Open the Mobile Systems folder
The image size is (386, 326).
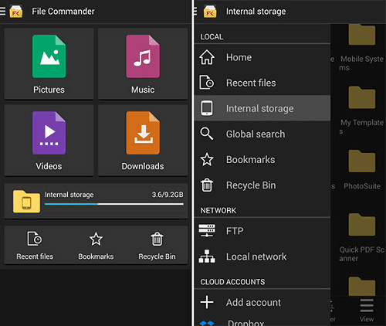point(362,48)
